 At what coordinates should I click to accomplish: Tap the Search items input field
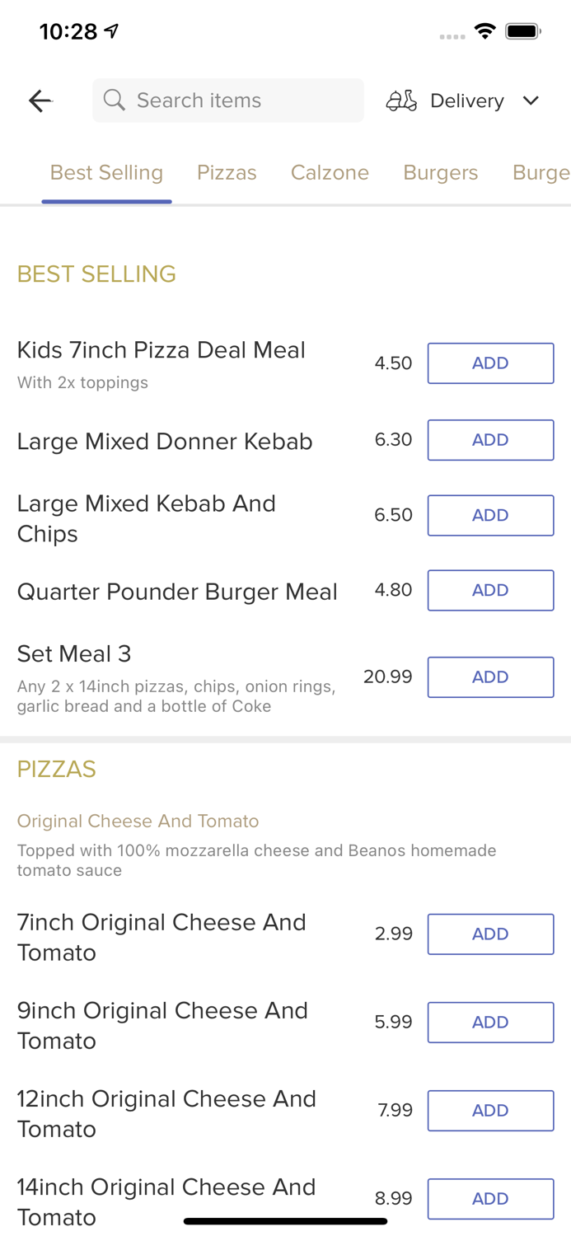pyautogui.click(x=227, y=100)
